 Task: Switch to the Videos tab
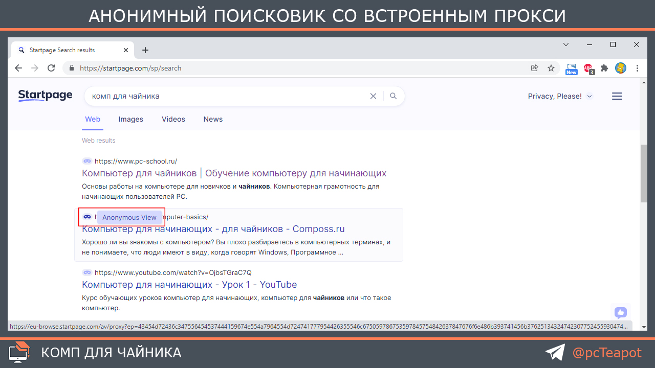[x=173, y=119]
